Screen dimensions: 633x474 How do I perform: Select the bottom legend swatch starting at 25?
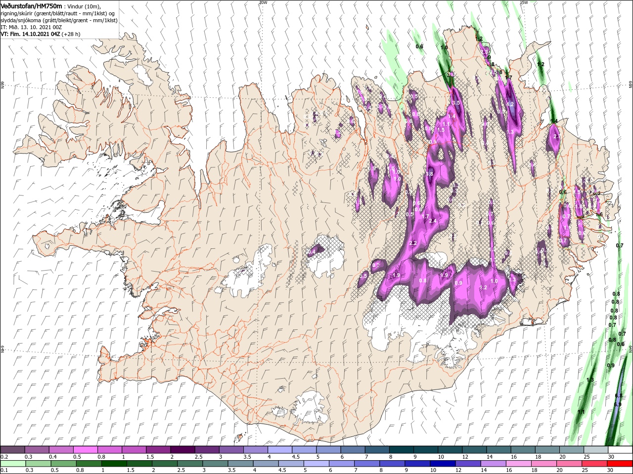(593, 464)
